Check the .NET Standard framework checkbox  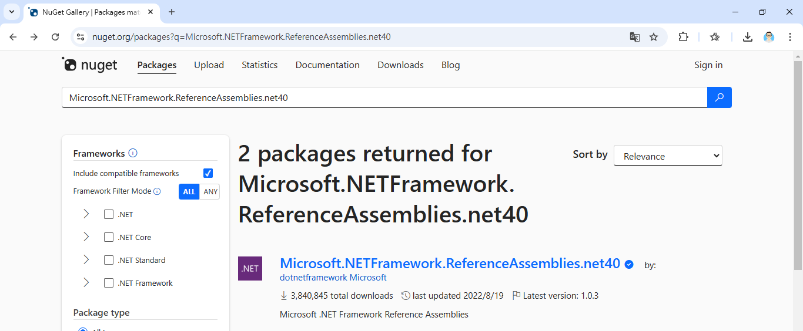pyautogui.click(x=109, y=260)
